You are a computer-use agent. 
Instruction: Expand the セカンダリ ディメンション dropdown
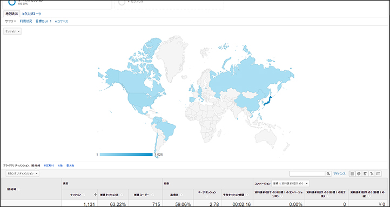click(x=22, y=173)
